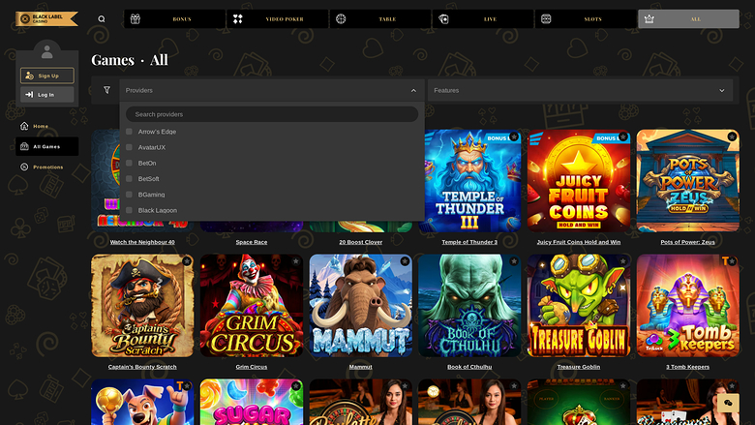Click the Promotions percent icon
Screen dimensions: 755x425
click(x=24, y=167)
